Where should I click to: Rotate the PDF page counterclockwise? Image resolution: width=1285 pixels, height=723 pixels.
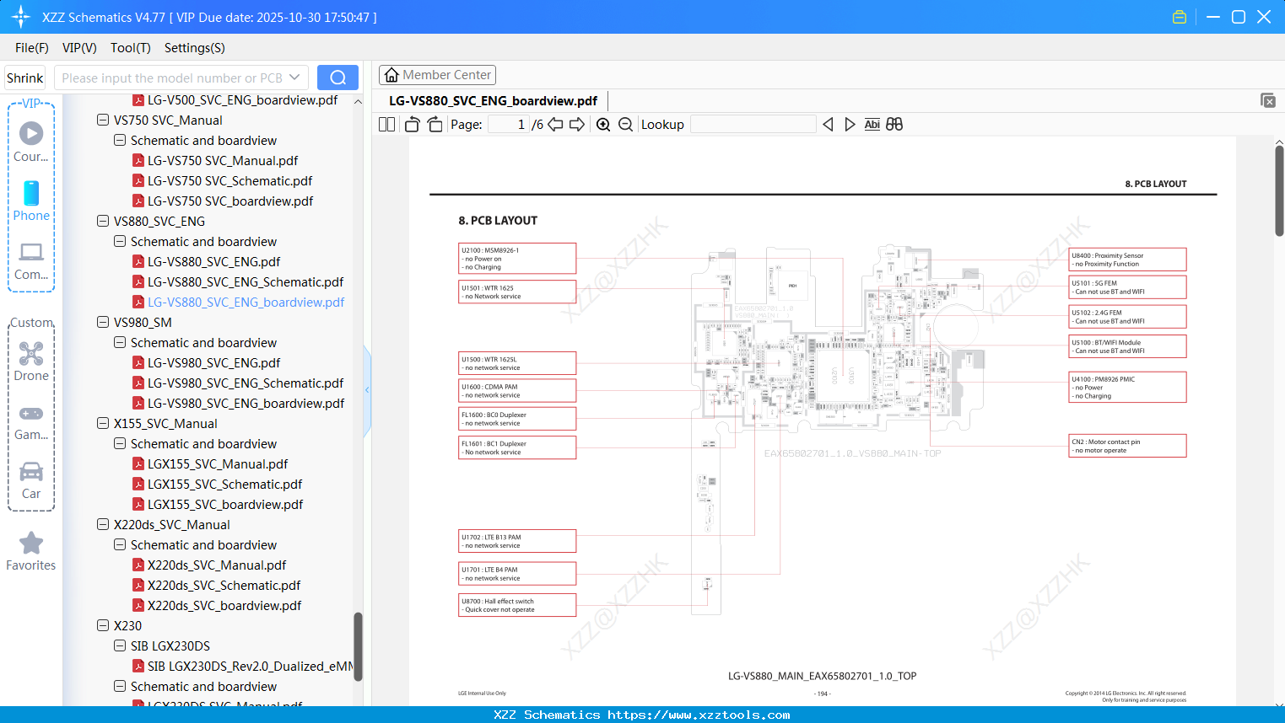(411, 124)
